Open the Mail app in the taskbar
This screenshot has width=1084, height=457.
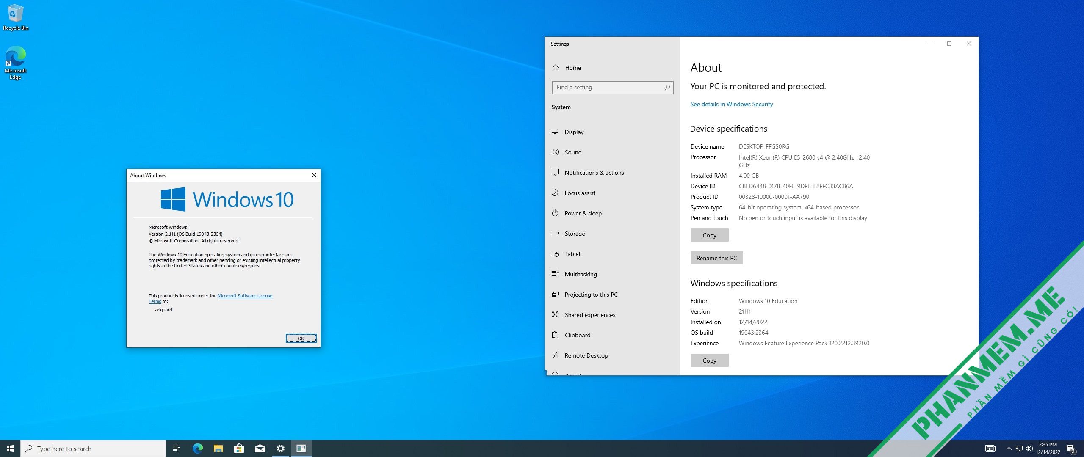click(260, 449)
